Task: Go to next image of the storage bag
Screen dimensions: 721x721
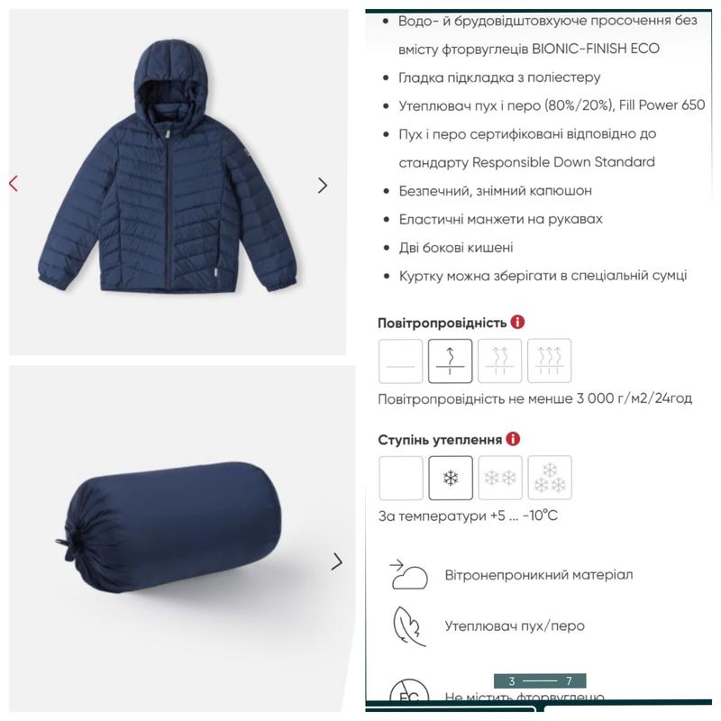Action: tap(337, 561)
